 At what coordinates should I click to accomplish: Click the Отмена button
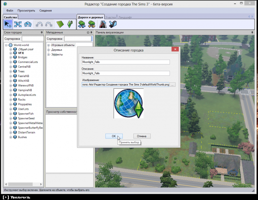(142, 136)
